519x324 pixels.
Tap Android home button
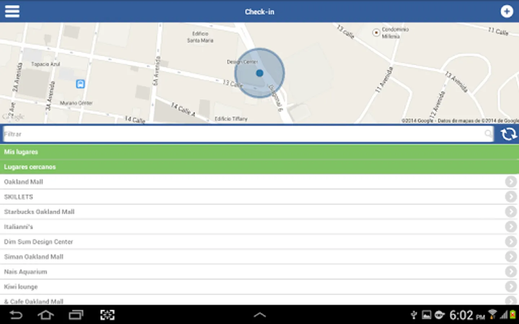pos(46,315)
